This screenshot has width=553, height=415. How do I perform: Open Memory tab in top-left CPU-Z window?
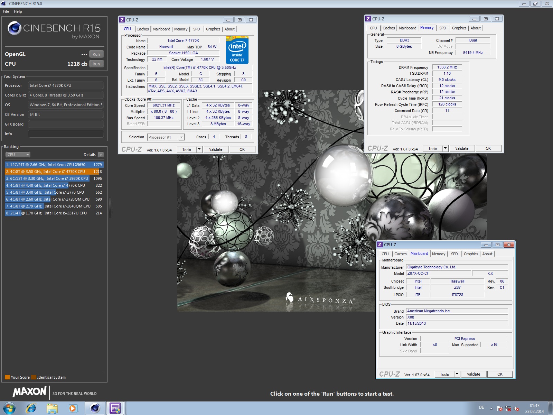pyautogui.click(x=181, y=29)
